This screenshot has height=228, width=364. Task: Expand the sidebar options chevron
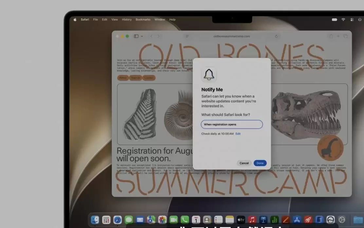(142, 36)
